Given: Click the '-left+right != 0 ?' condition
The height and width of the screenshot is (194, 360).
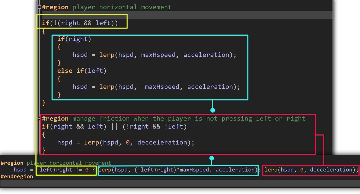Looking at the screenshot, I should point(66,170).
